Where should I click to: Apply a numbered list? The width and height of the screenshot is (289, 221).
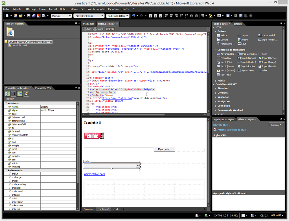[x=182, y=16]
